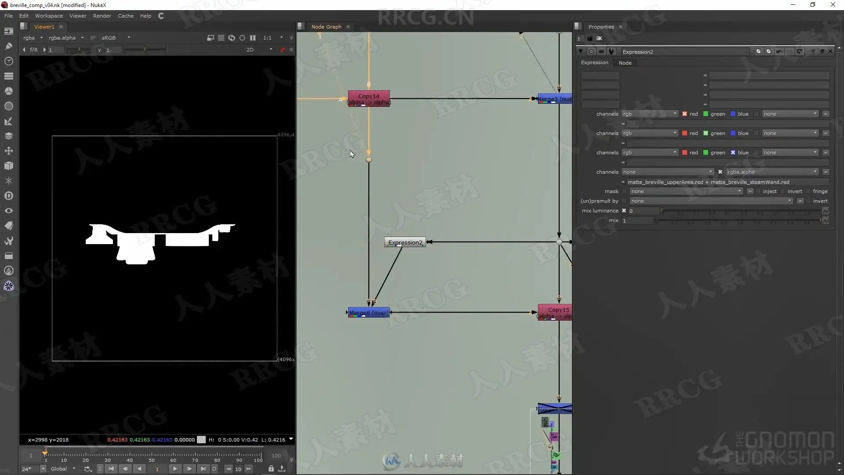The width and height of the screenshot is (844, 475).
Task: Open the Render menu
Action: point(102,16)
